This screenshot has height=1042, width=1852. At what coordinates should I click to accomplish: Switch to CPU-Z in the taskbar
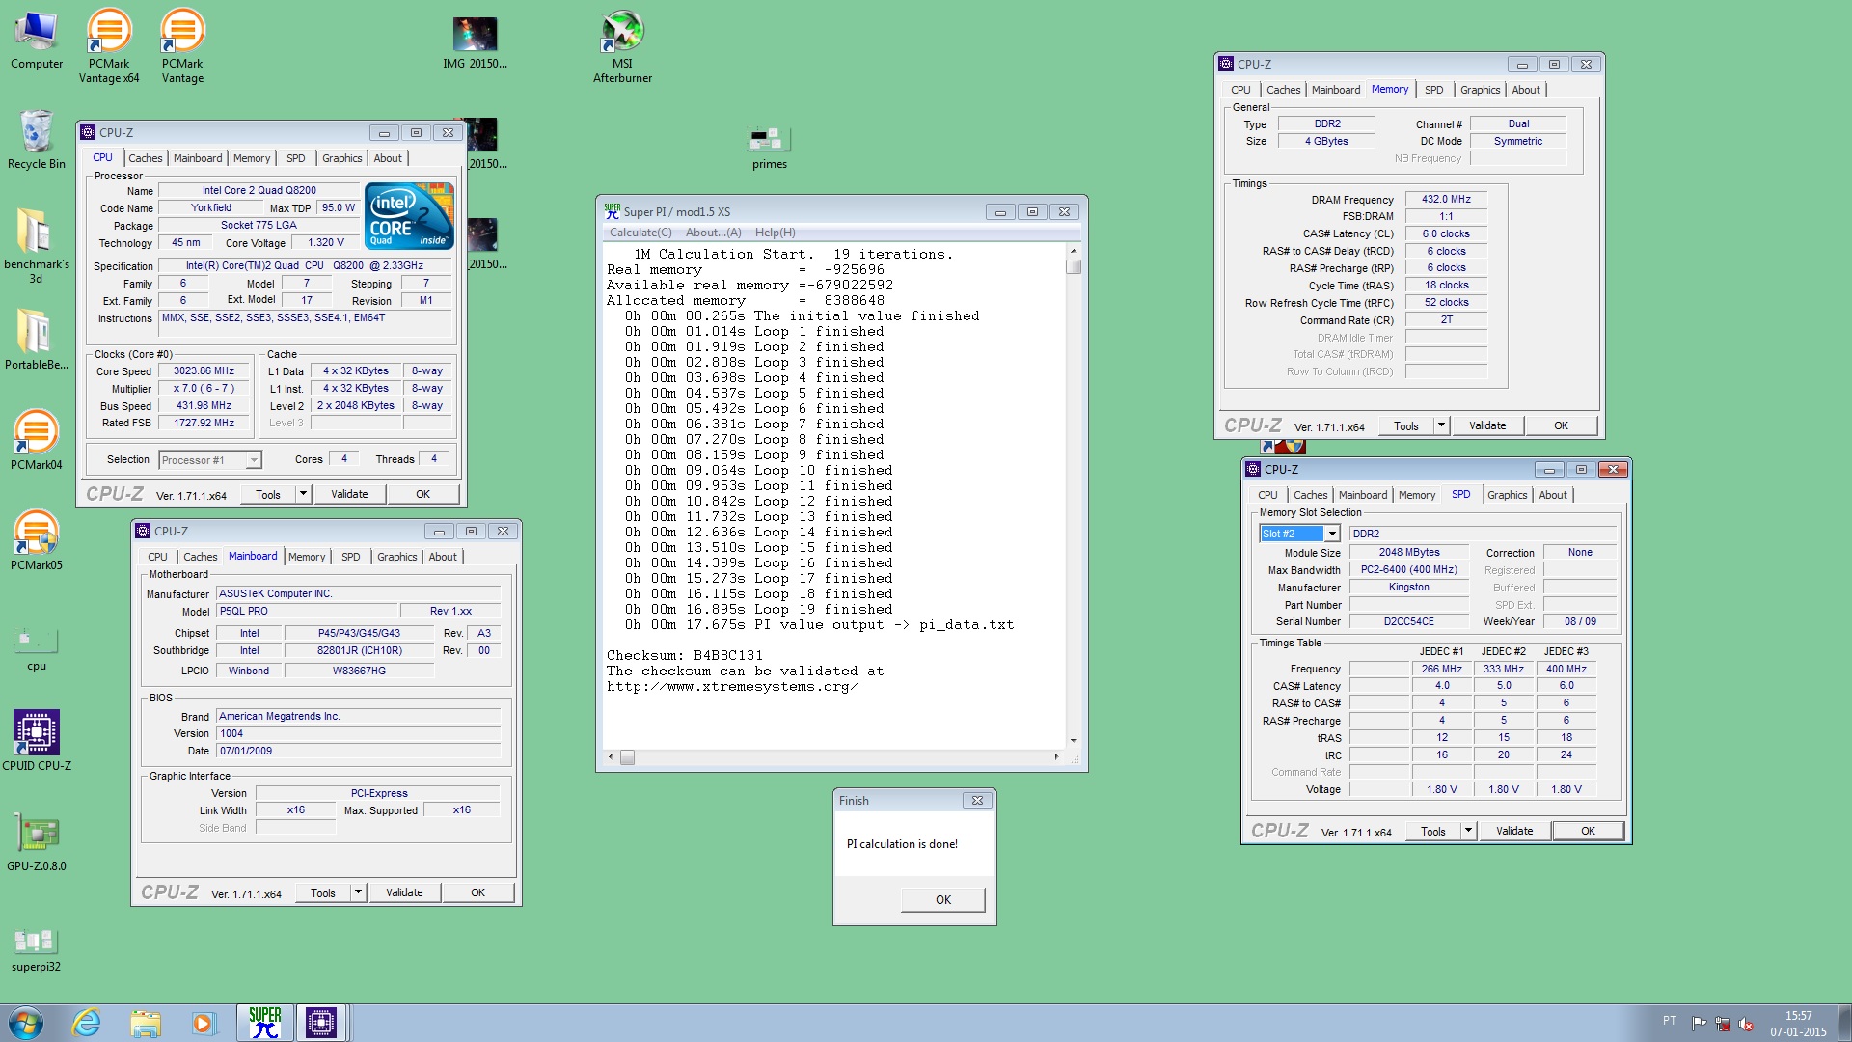(321, 1023)
